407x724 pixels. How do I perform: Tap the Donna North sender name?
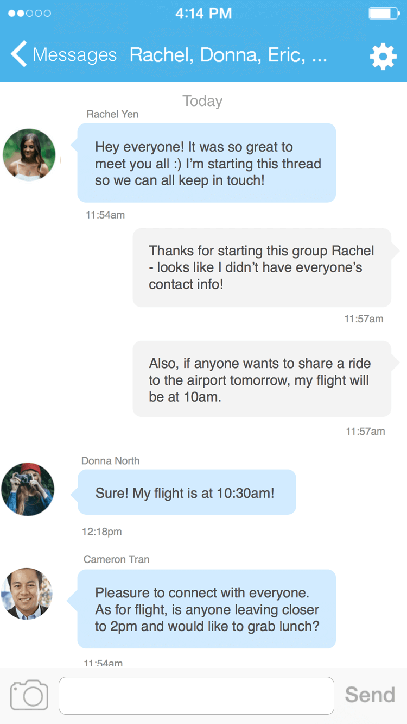110,461
